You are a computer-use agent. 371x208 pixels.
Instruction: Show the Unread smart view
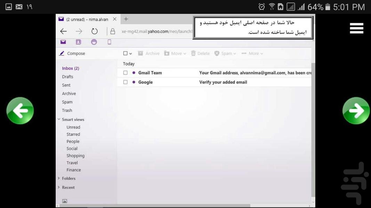[73, 127]
